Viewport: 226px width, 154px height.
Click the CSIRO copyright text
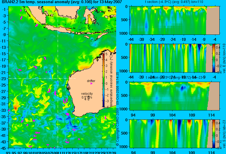click(x=118, y=109)
